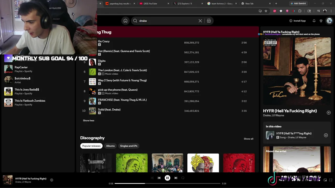Open the green album cover in Discography

[x=132, y=163]
